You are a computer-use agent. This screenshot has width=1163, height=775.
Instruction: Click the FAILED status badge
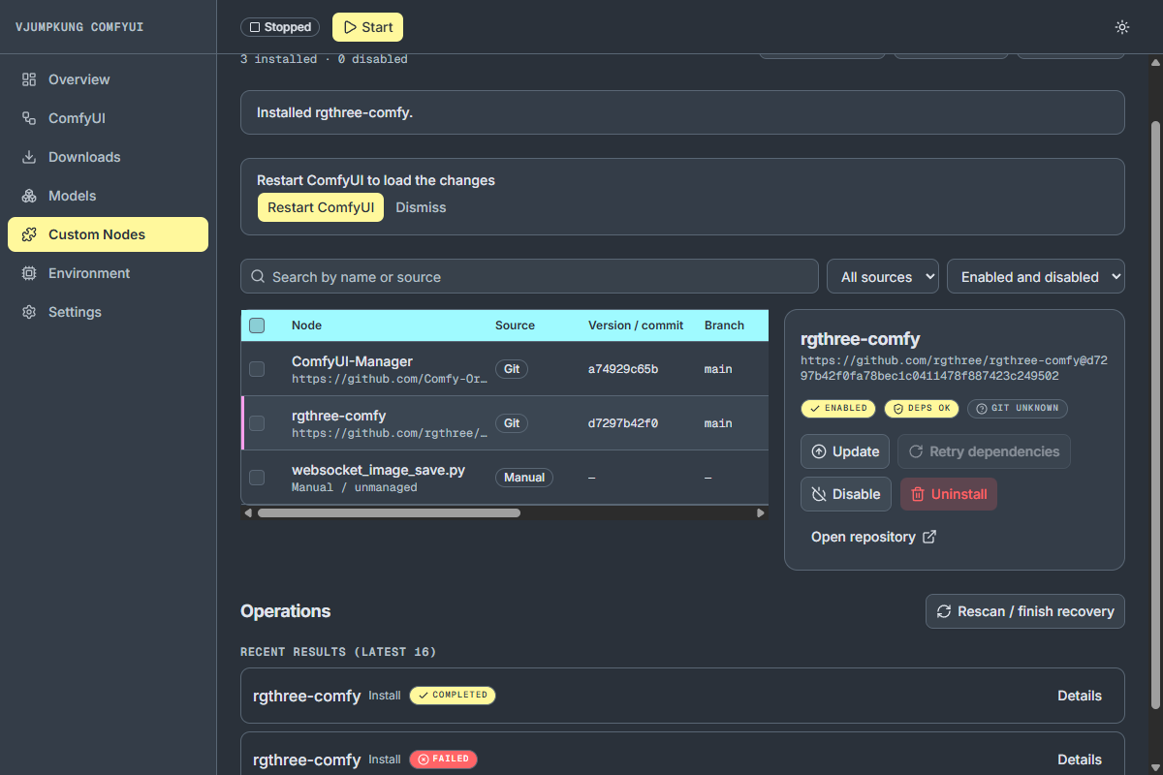443,759
